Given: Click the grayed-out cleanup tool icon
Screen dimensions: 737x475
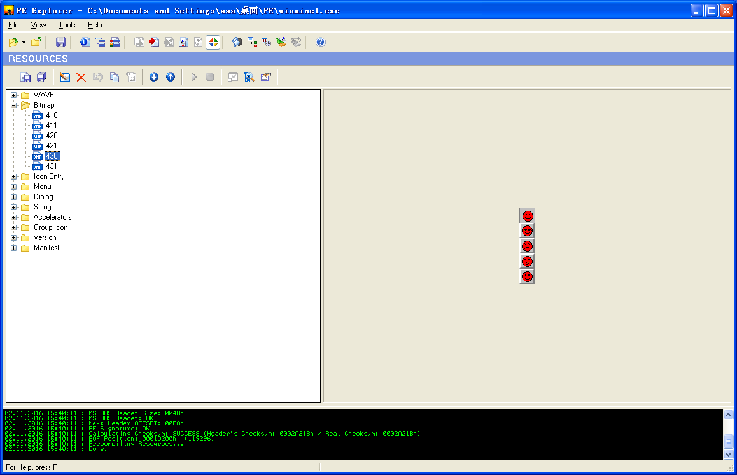Looking at the screenshot, I should [x=296, y=42].
